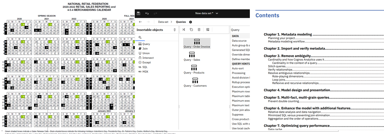The height and width of the screenshot is (134, 384).
Task: Select the Data set breadcrumb
Action: click(x=163, y=22)
